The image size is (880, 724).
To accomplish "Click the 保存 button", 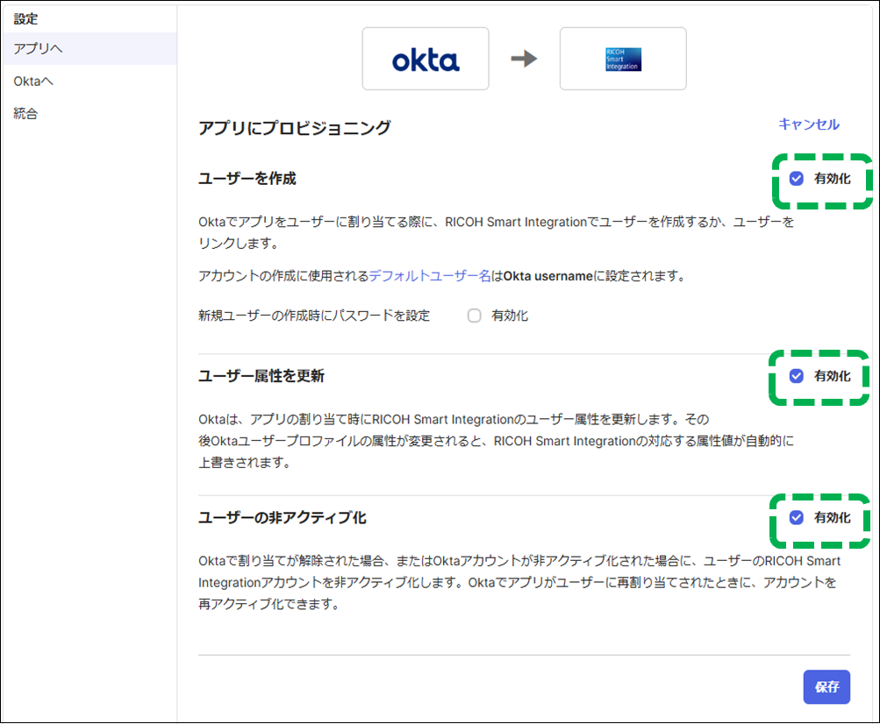I will (826, 687).
